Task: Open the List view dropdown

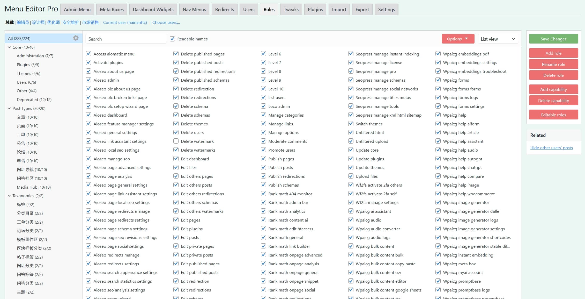Action: 498,39
